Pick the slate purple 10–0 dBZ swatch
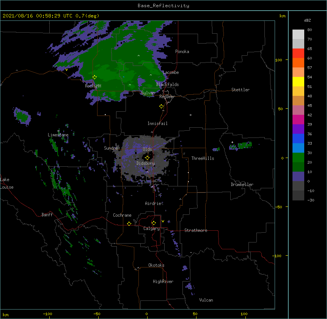 298,177
